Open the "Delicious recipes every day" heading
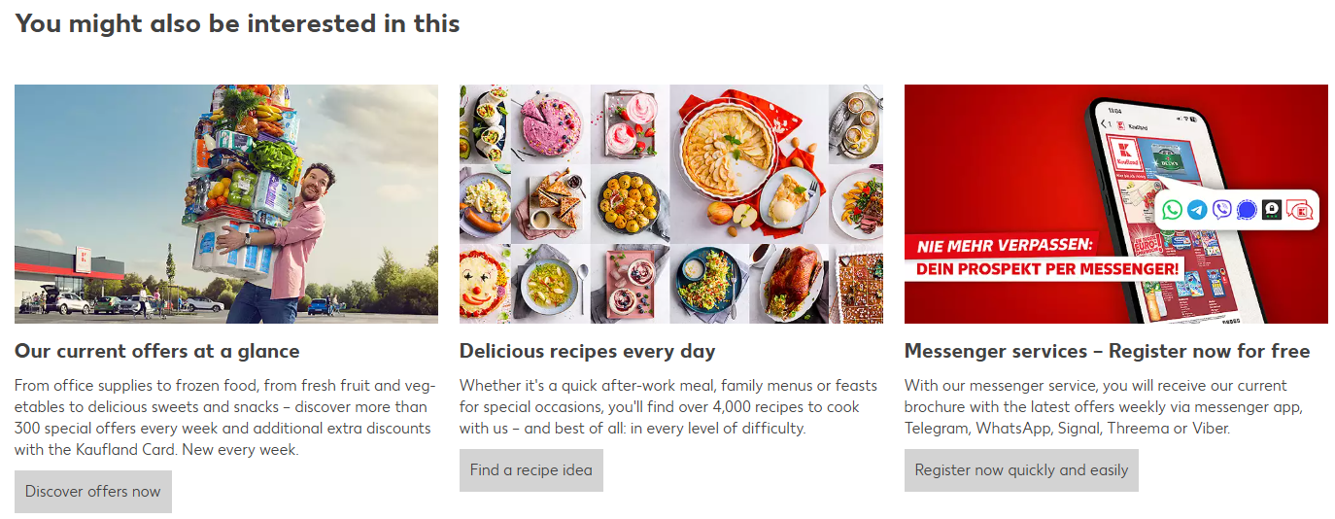 [587, 351]
